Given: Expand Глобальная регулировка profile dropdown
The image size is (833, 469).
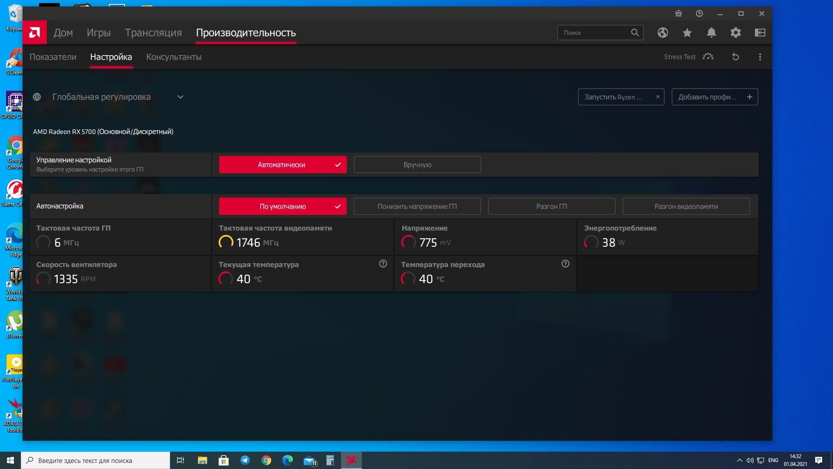Looking at the screenshot, I should click(x=180, y=97).
